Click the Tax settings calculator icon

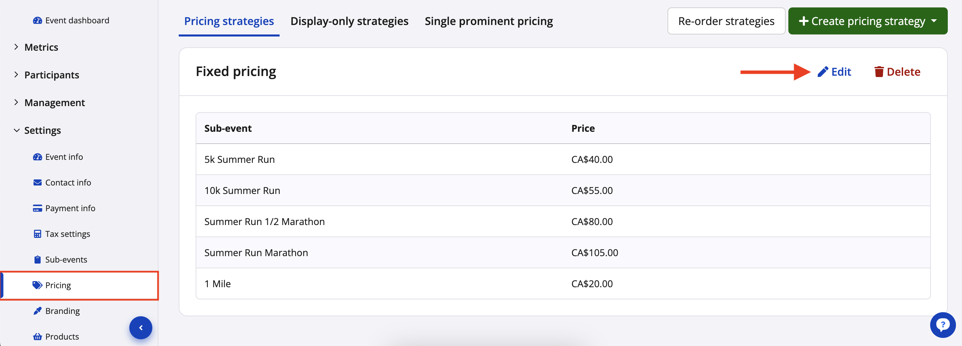[x=37, y=234]
